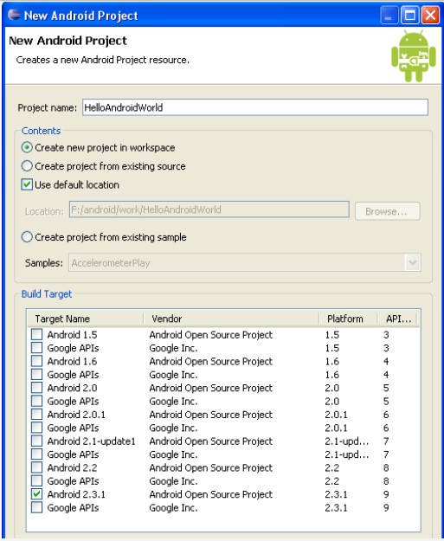Screen dimensions: 444x541
Task: Maximize the New Android Project dialog
Action: click(409, 16)
